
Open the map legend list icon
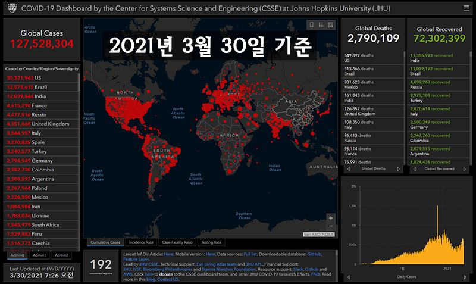[321, 25]
